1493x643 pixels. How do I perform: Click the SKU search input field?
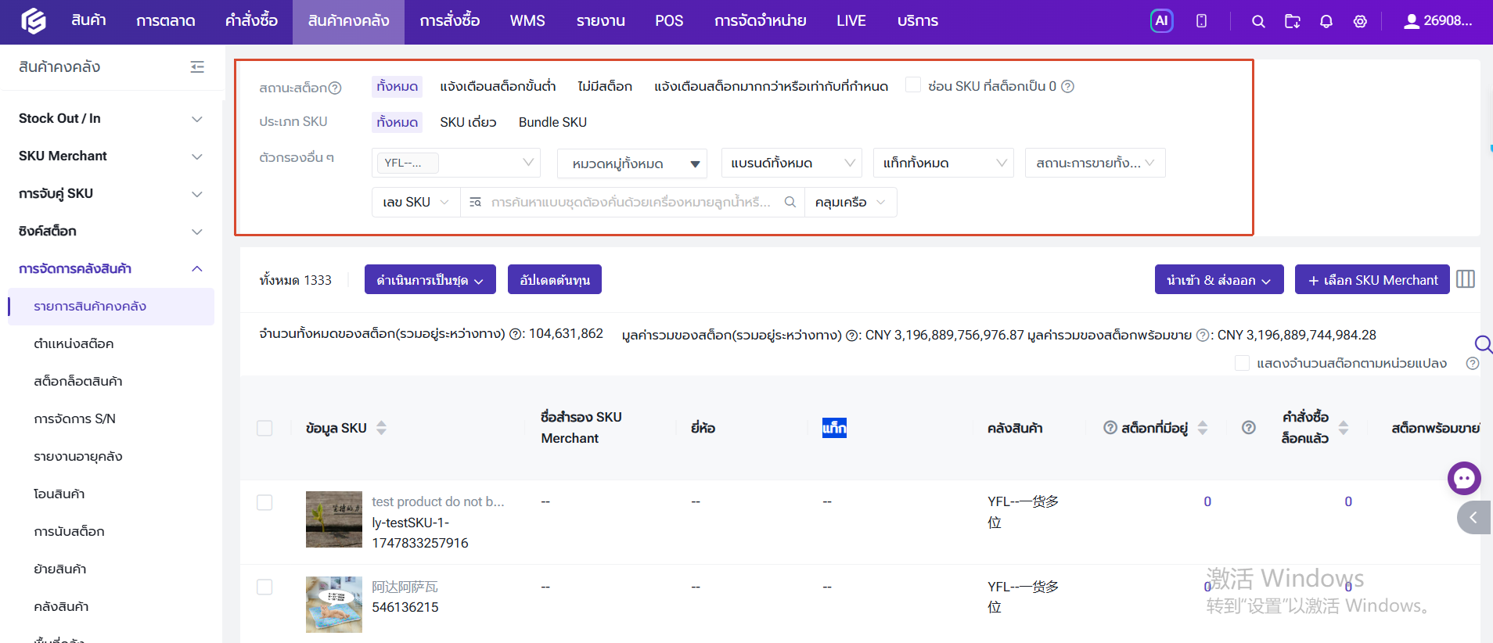(631, 202)
